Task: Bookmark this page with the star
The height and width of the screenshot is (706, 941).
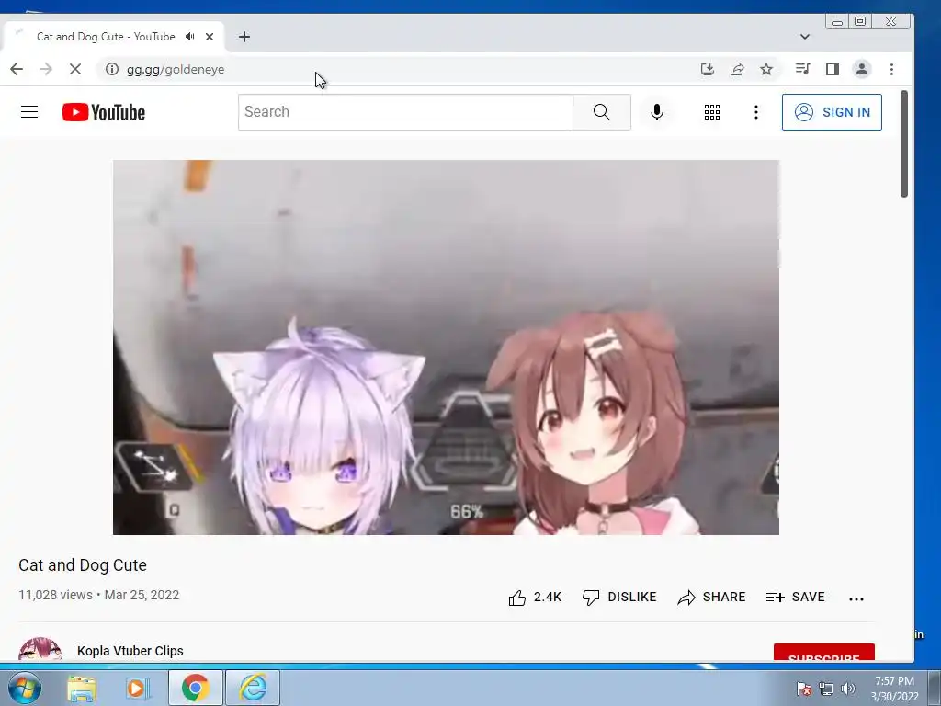Action: [x=766, y=69]
